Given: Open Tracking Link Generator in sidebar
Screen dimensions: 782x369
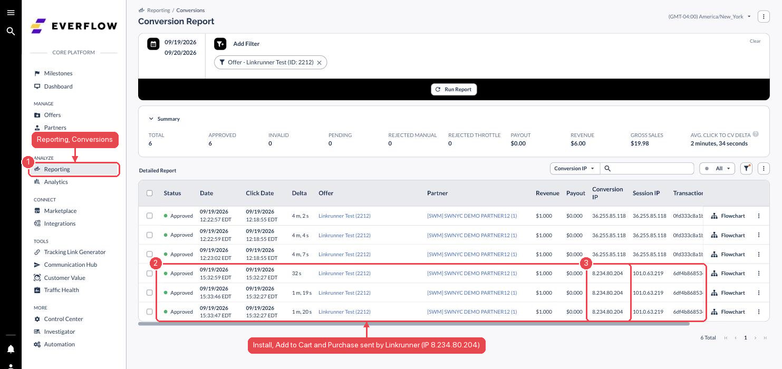Looking at the screenshot, I should [x=74, y=252].
